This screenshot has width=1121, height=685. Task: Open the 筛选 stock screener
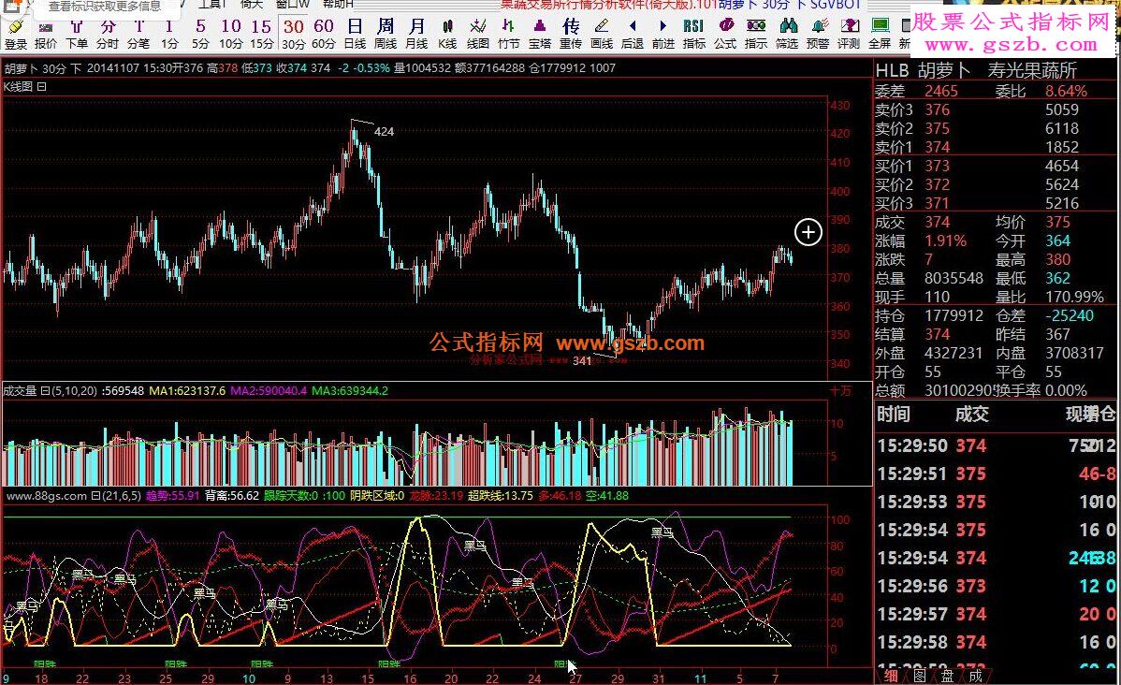[786, 35]
